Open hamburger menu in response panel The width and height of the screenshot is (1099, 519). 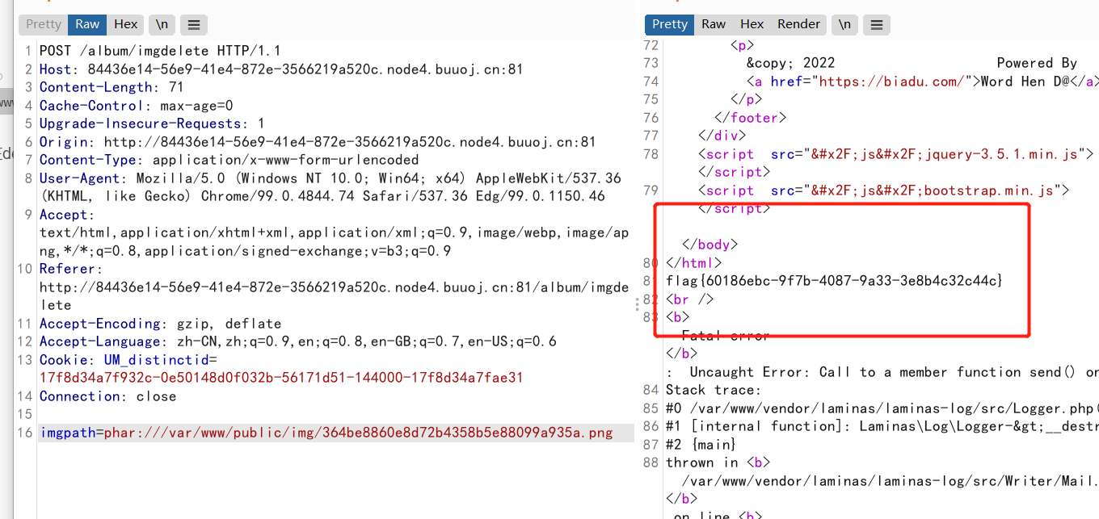[876, 24]
